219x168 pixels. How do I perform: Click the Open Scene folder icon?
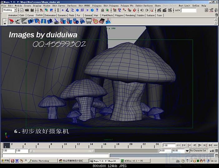click(27, 10)
